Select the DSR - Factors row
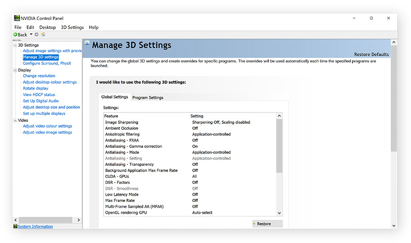 [x=190, y=182]
